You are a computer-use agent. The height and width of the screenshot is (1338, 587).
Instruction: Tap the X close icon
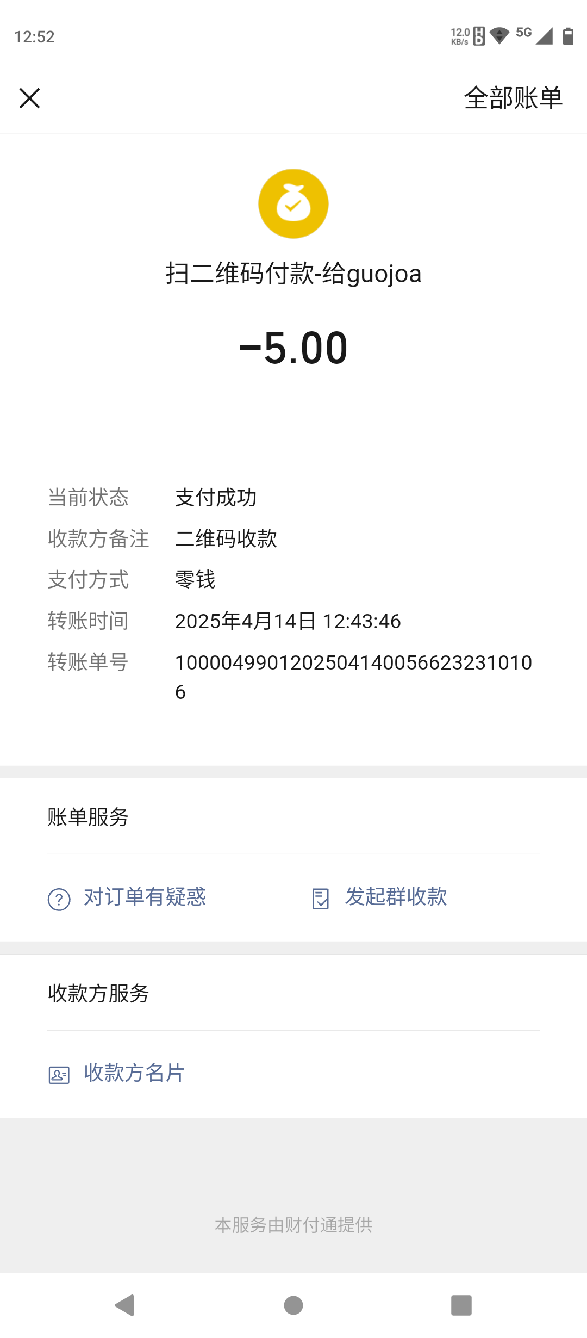pos(29,98)
